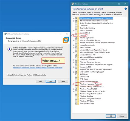Select the Services for NFS row
The image size is (130, 121).
[x=85, y=67]
